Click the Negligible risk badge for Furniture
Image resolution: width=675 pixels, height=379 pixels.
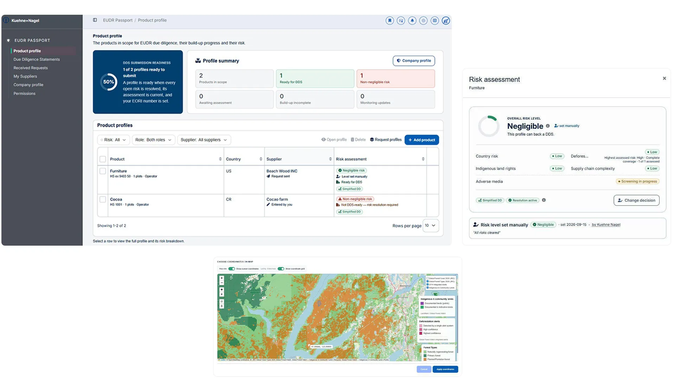point(352,171)
